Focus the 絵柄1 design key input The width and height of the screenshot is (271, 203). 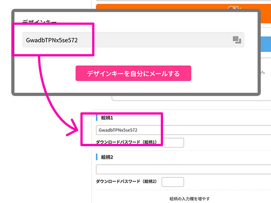[x=183, y=130]
